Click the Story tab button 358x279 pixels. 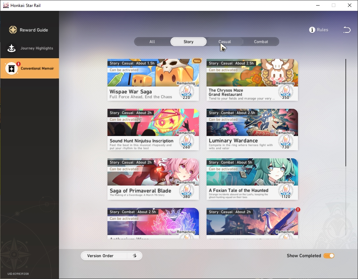click(x=188, y=42)
